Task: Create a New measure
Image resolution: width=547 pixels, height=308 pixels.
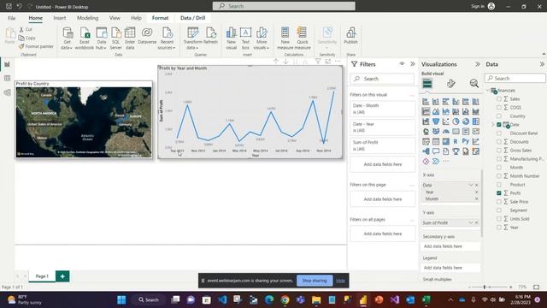Action: tap(285, 38)
